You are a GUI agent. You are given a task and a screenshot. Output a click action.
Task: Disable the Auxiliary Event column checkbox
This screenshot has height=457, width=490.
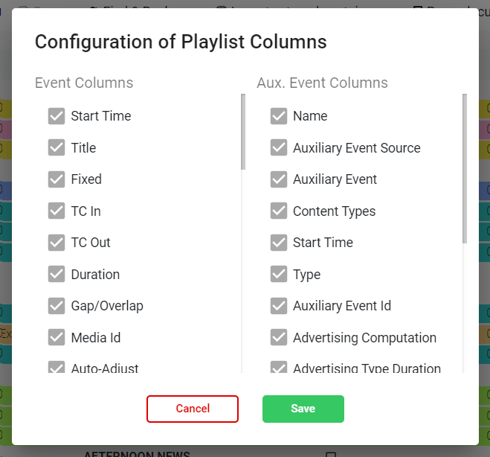(279, 179)
